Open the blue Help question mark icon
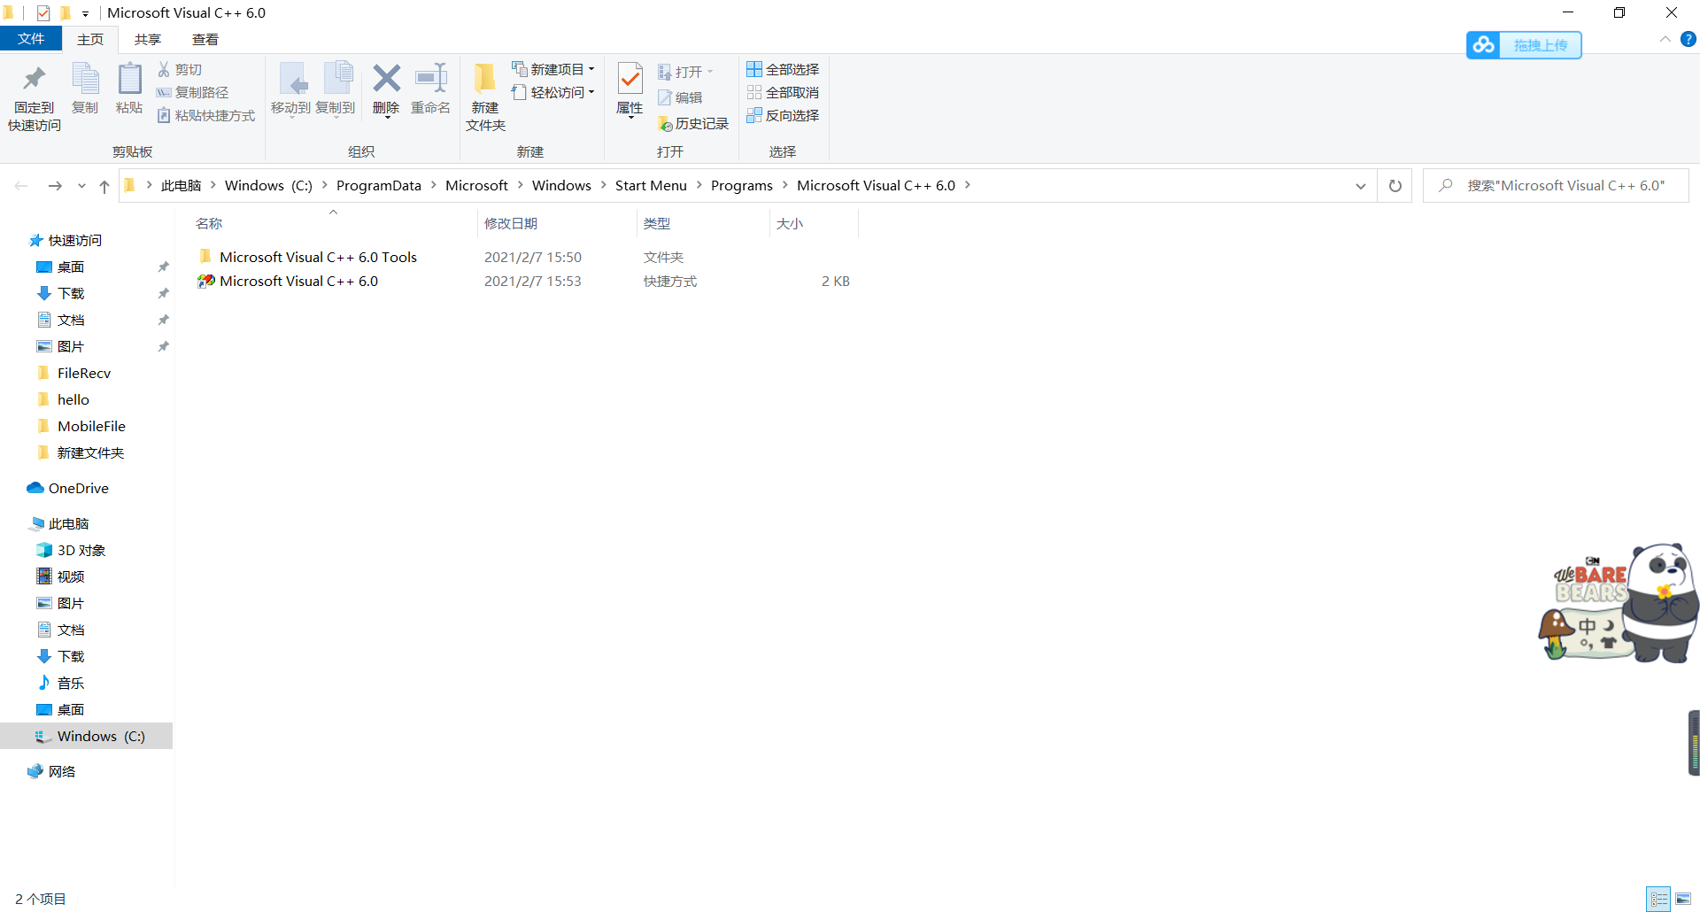The width and height of the screenshot is (1700, 912). [1688, 39]
